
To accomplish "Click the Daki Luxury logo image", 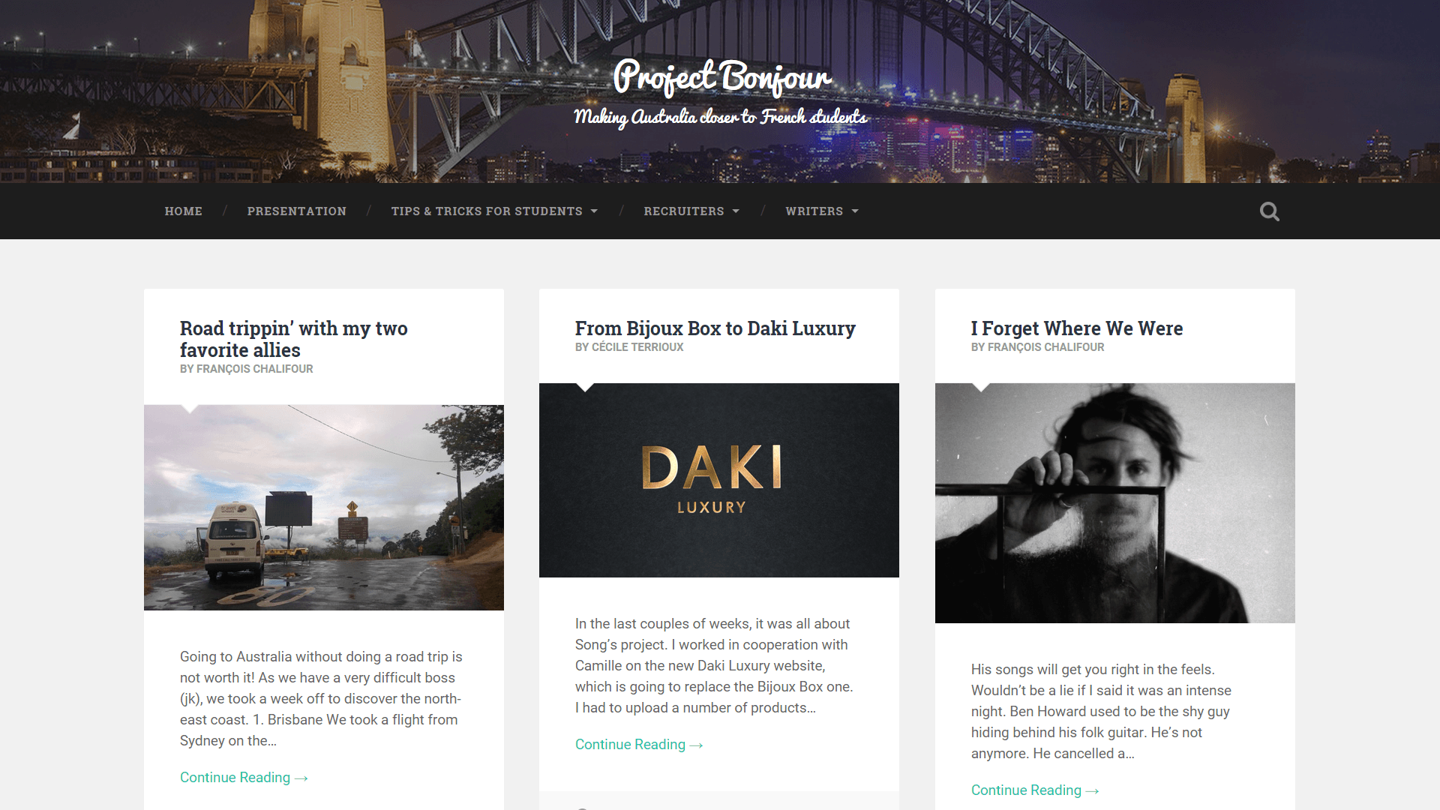I will pos(719,480).
